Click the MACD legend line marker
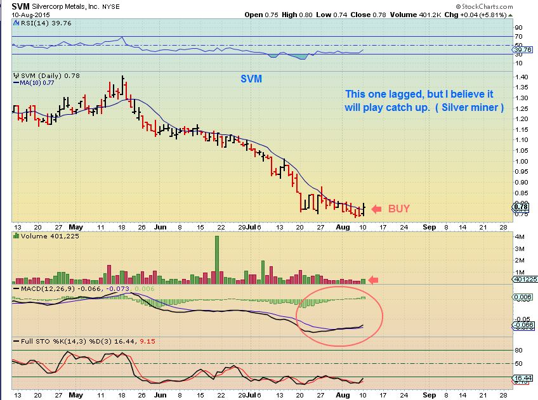The image size is (538, 400). [x=16, y=289]
